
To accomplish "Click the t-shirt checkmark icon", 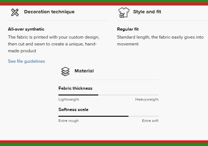I will pyautogui.click(x=124, y=12).
